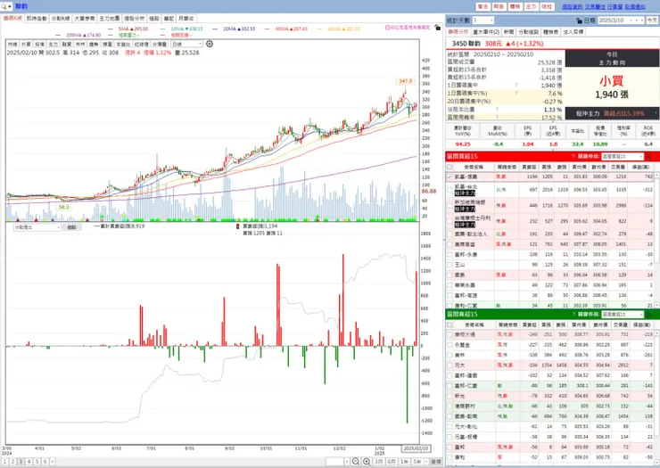The height and width of the screenshot is (468, 660).
Task: Go to chart page 3
Action: click(x=21, y=462)
